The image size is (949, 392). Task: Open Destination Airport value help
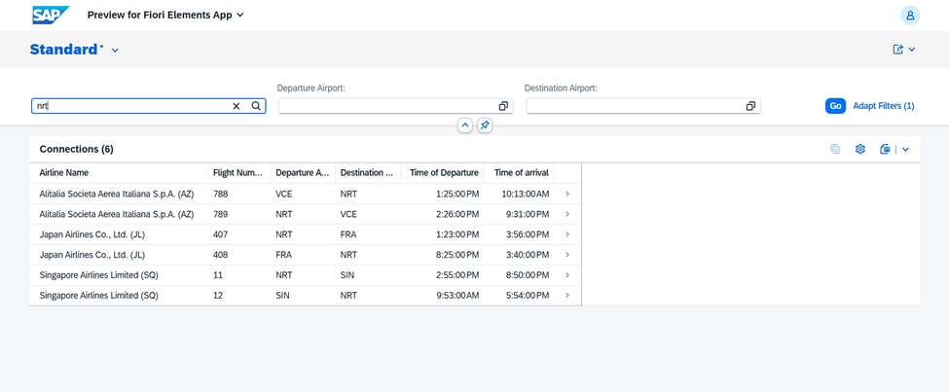pos(750,106)
